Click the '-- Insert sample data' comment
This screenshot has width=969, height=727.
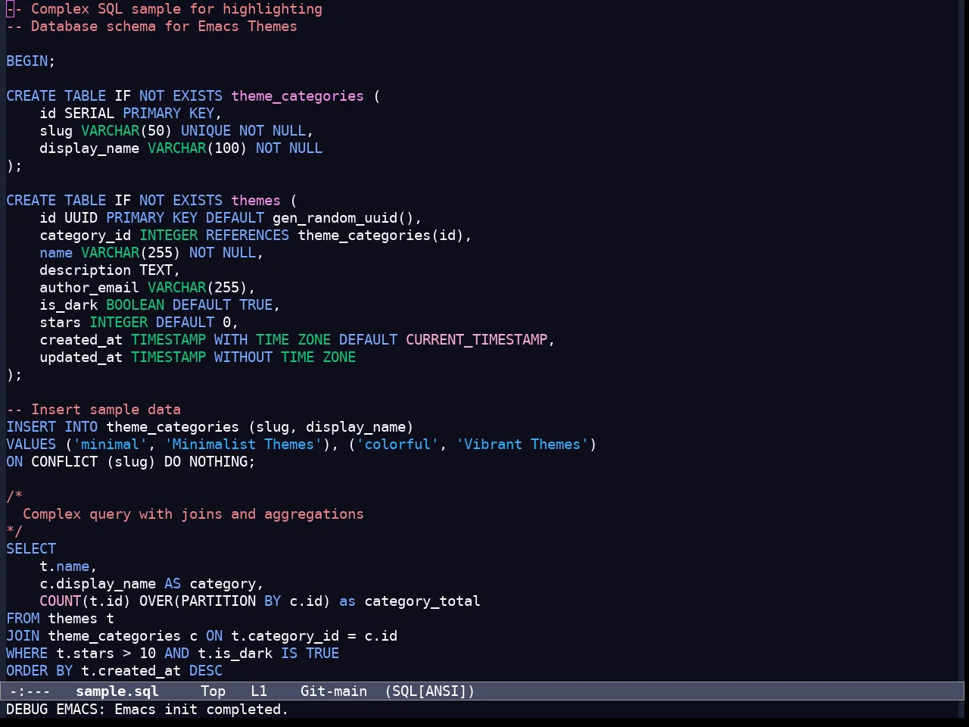point(93,410)
